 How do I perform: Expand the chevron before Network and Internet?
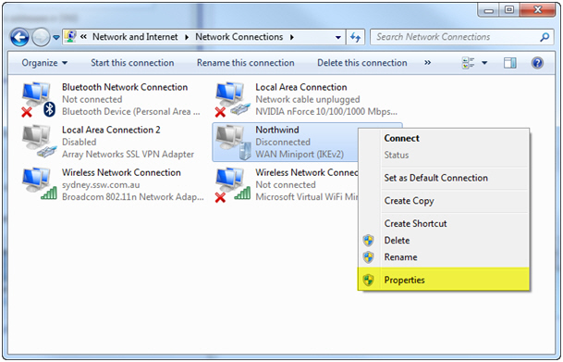(x=83, y=37)
